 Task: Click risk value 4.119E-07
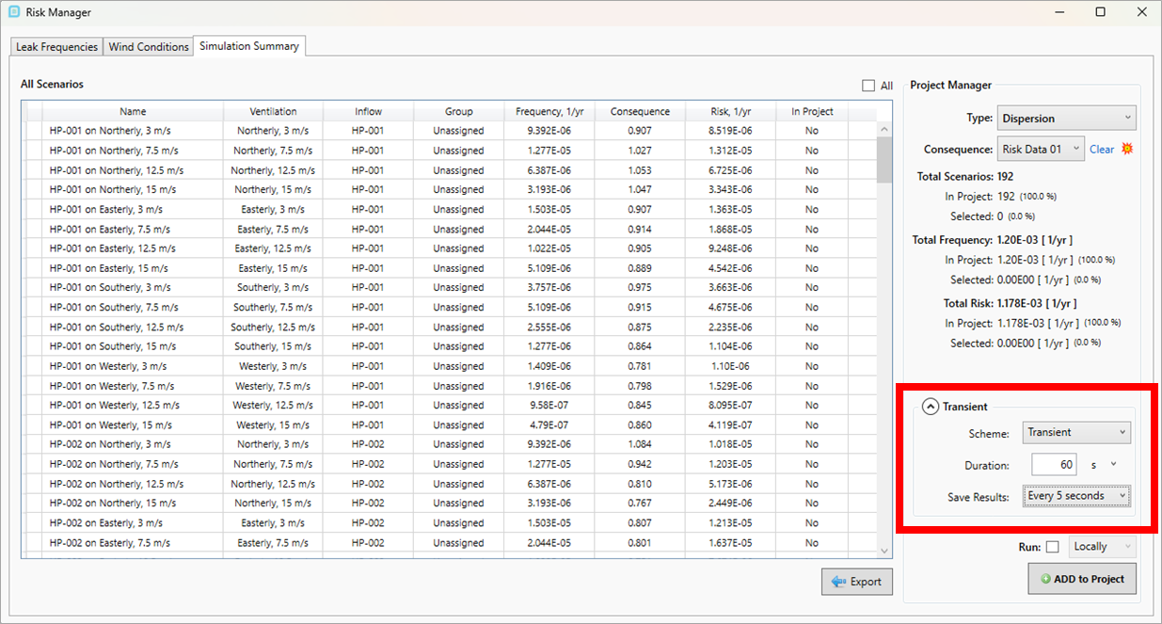(x=730, y=425)
